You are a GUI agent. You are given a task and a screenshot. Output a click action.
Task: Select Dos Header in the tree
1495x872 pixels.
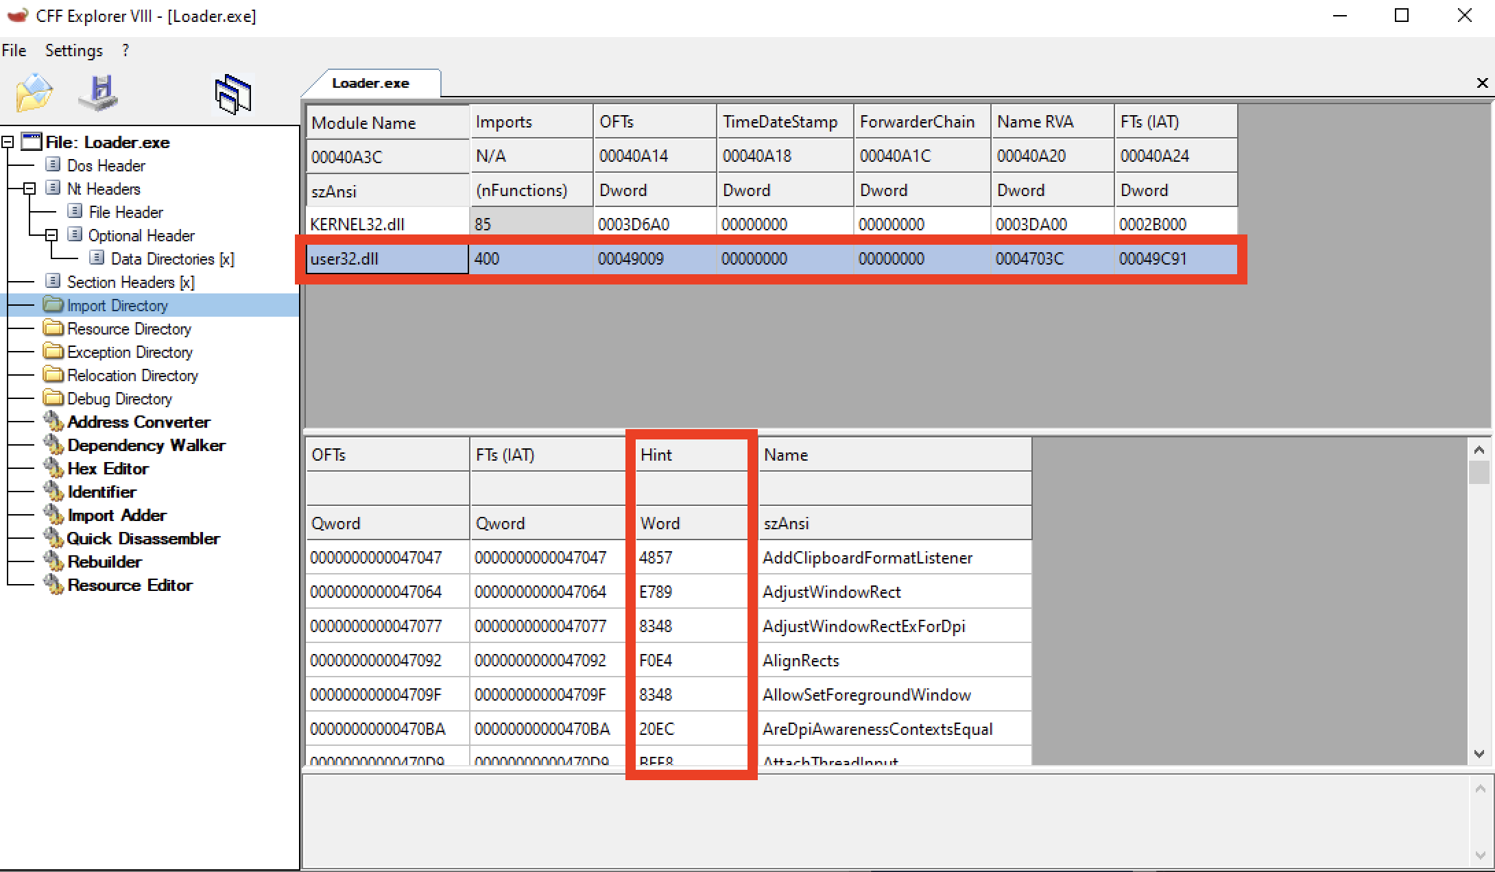point(106,165)
